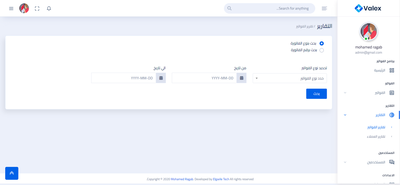The height and width of the screenshot is (185, 400).
Task: Click calendar icon for الي تاريخ field
Action: (161, 78)
